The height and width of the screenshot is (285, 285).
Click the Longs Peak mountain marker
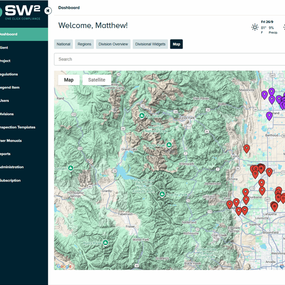tap(169, 145)
